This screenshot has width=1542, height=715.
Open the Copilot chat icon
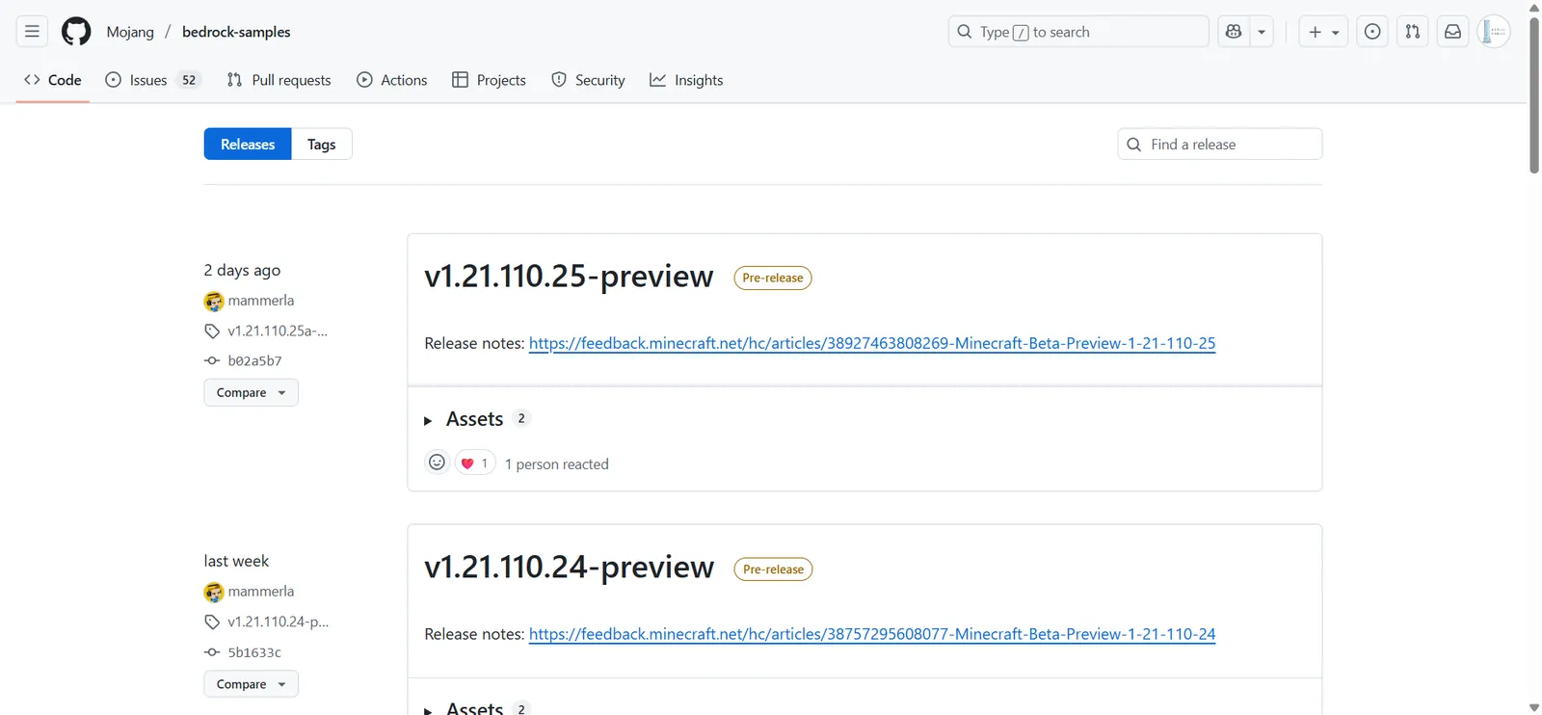tap(1234, 32)
